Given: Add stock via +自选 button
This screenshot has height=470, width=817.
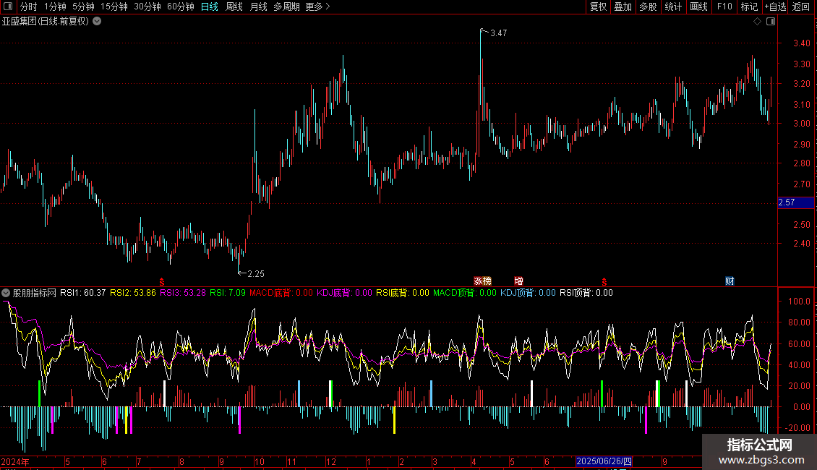Looking at the screenshot, I should point(775,7).
